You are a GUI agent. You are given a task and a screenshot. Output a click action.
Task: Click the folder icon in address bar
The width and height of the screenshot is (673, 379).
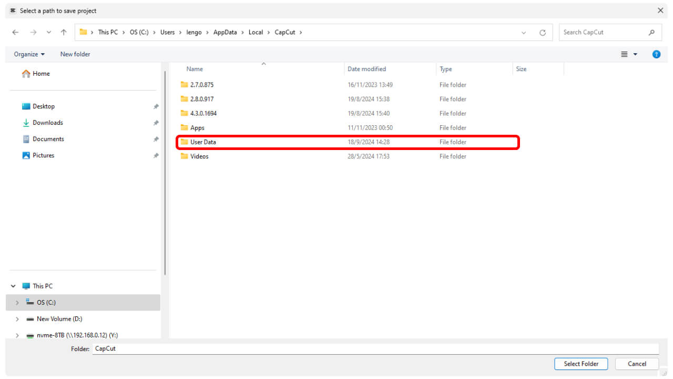click(x=83, y=32)
